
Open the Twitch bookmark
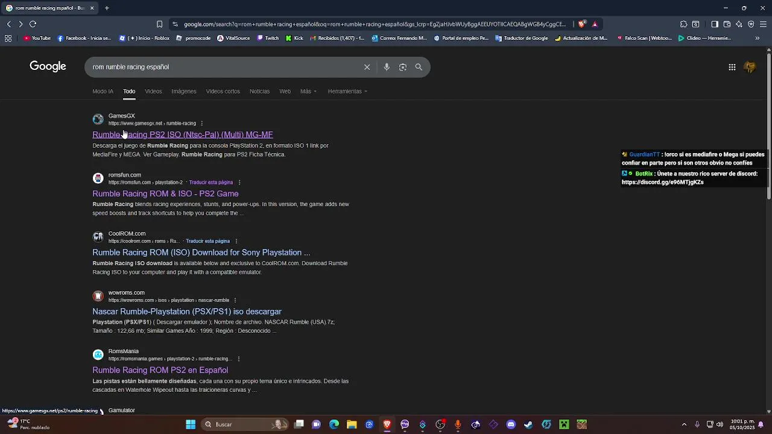tap(268, 38)
